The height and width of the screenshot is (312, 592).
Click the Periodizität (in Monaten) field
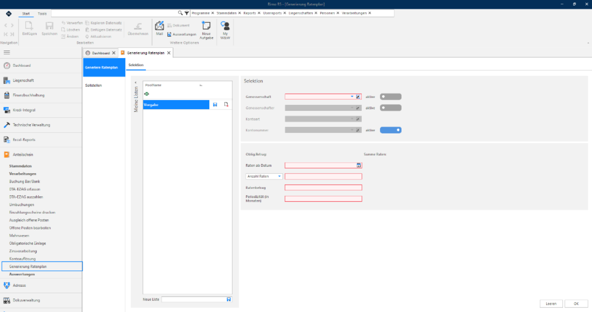tap(323, 199)
